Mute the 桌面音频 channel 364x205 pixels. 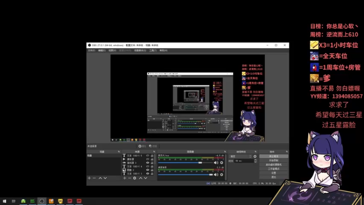coord(216,174)
